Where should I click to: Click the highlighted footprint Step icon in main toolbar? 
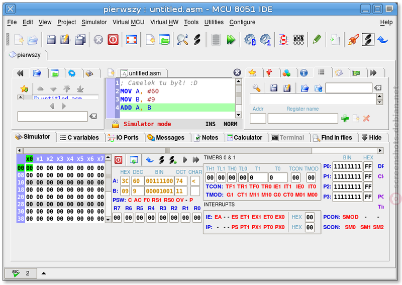(x=368, y=40)
